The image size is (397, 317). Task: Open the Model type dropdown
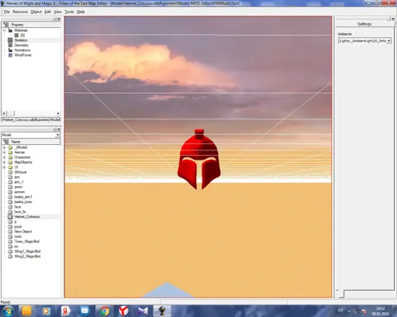point(57,135)
